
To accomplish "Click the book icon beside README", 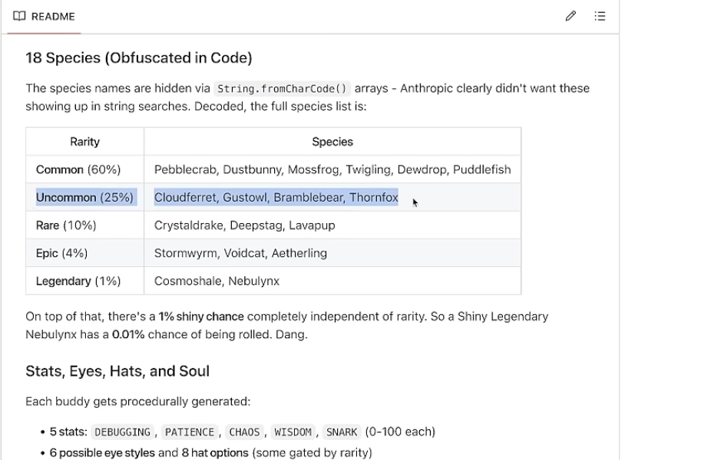I will click(19, 16).
